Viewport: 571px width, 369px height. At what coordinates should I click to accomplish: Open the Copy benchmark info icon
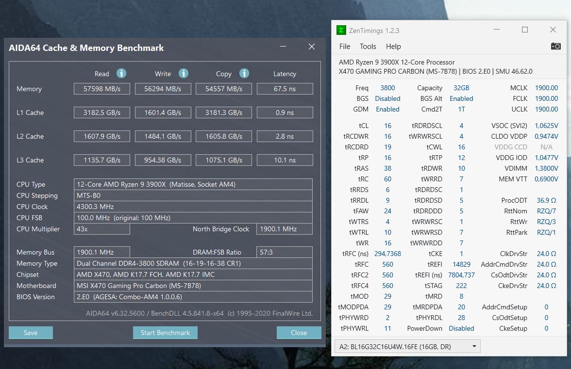[244, 73]
